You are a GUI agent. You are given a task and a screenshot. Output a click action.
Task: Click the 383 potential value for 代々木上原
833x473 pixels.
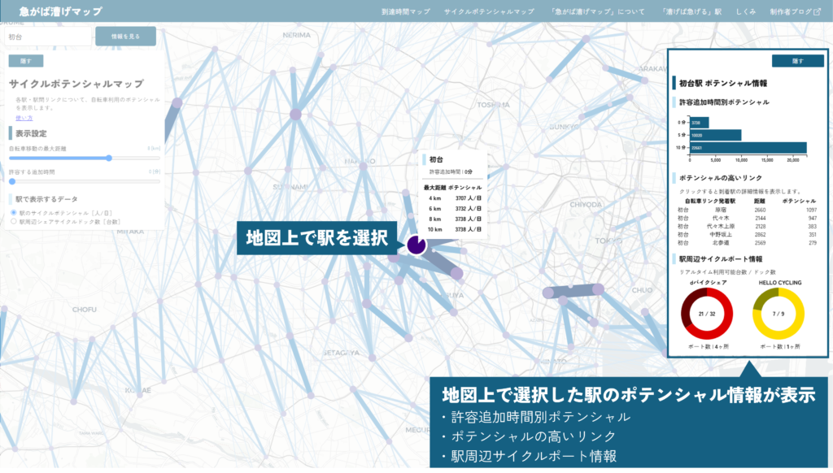pyautogui.click(x=813, y=226)
